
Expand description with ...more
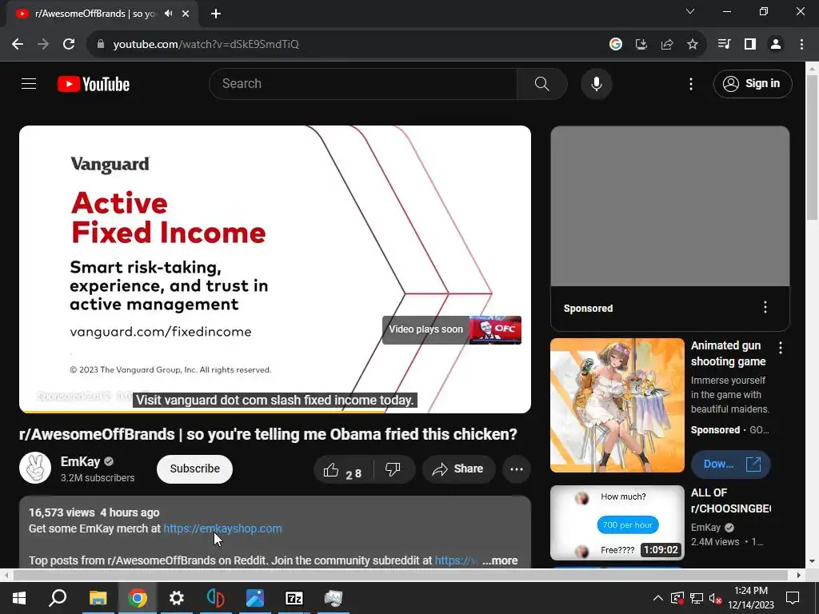coord(500,560)
